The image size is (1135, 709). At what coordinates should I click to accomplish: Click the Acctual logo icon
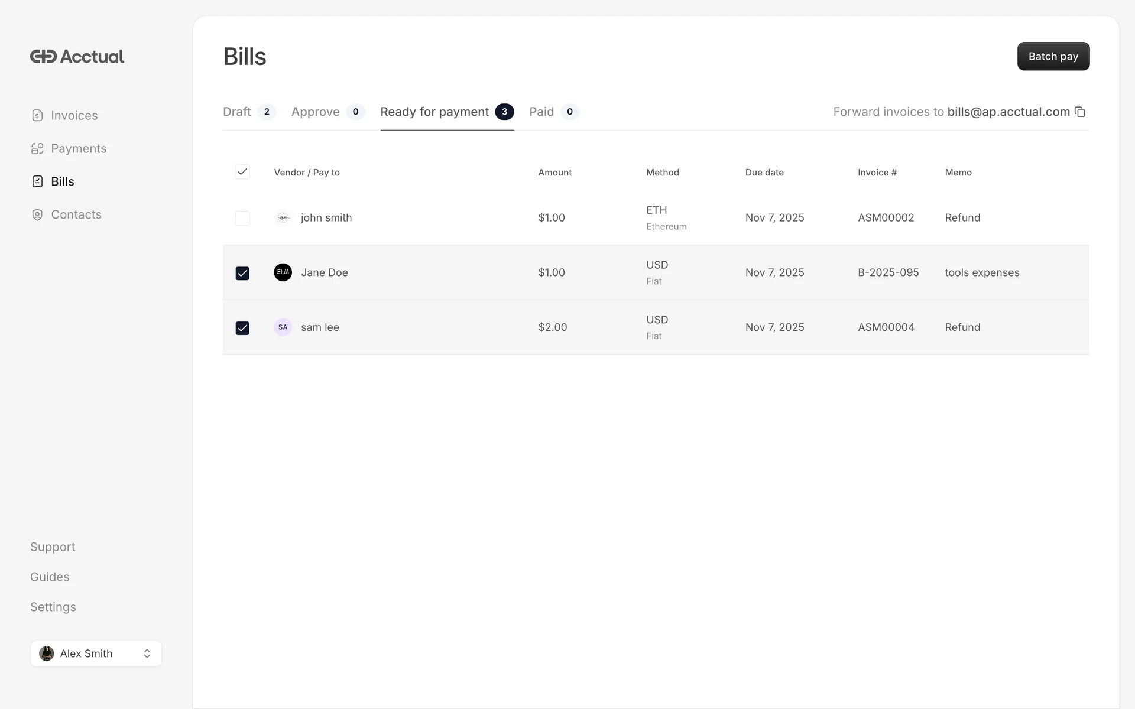coord(43,56)
